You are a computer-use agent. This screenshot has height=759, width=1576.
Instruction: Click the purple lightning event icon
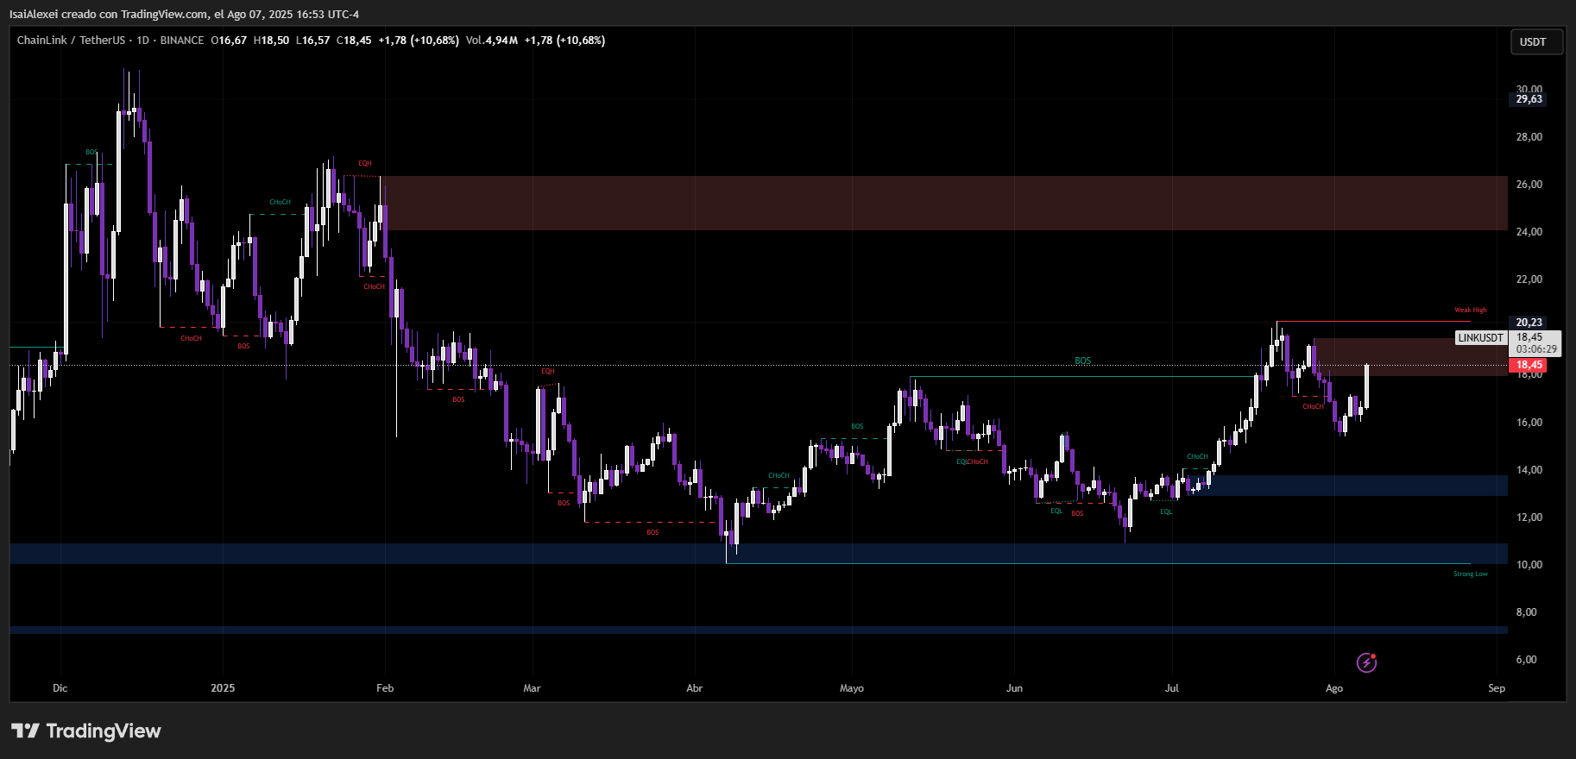(x=1366, y=662)
